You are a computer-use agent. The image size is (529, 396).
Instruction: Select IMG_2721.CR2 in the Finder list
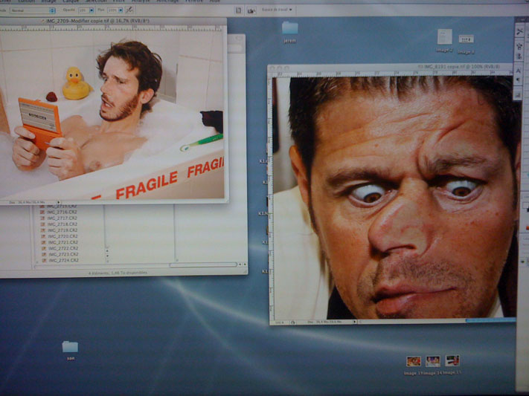point(60,243)
